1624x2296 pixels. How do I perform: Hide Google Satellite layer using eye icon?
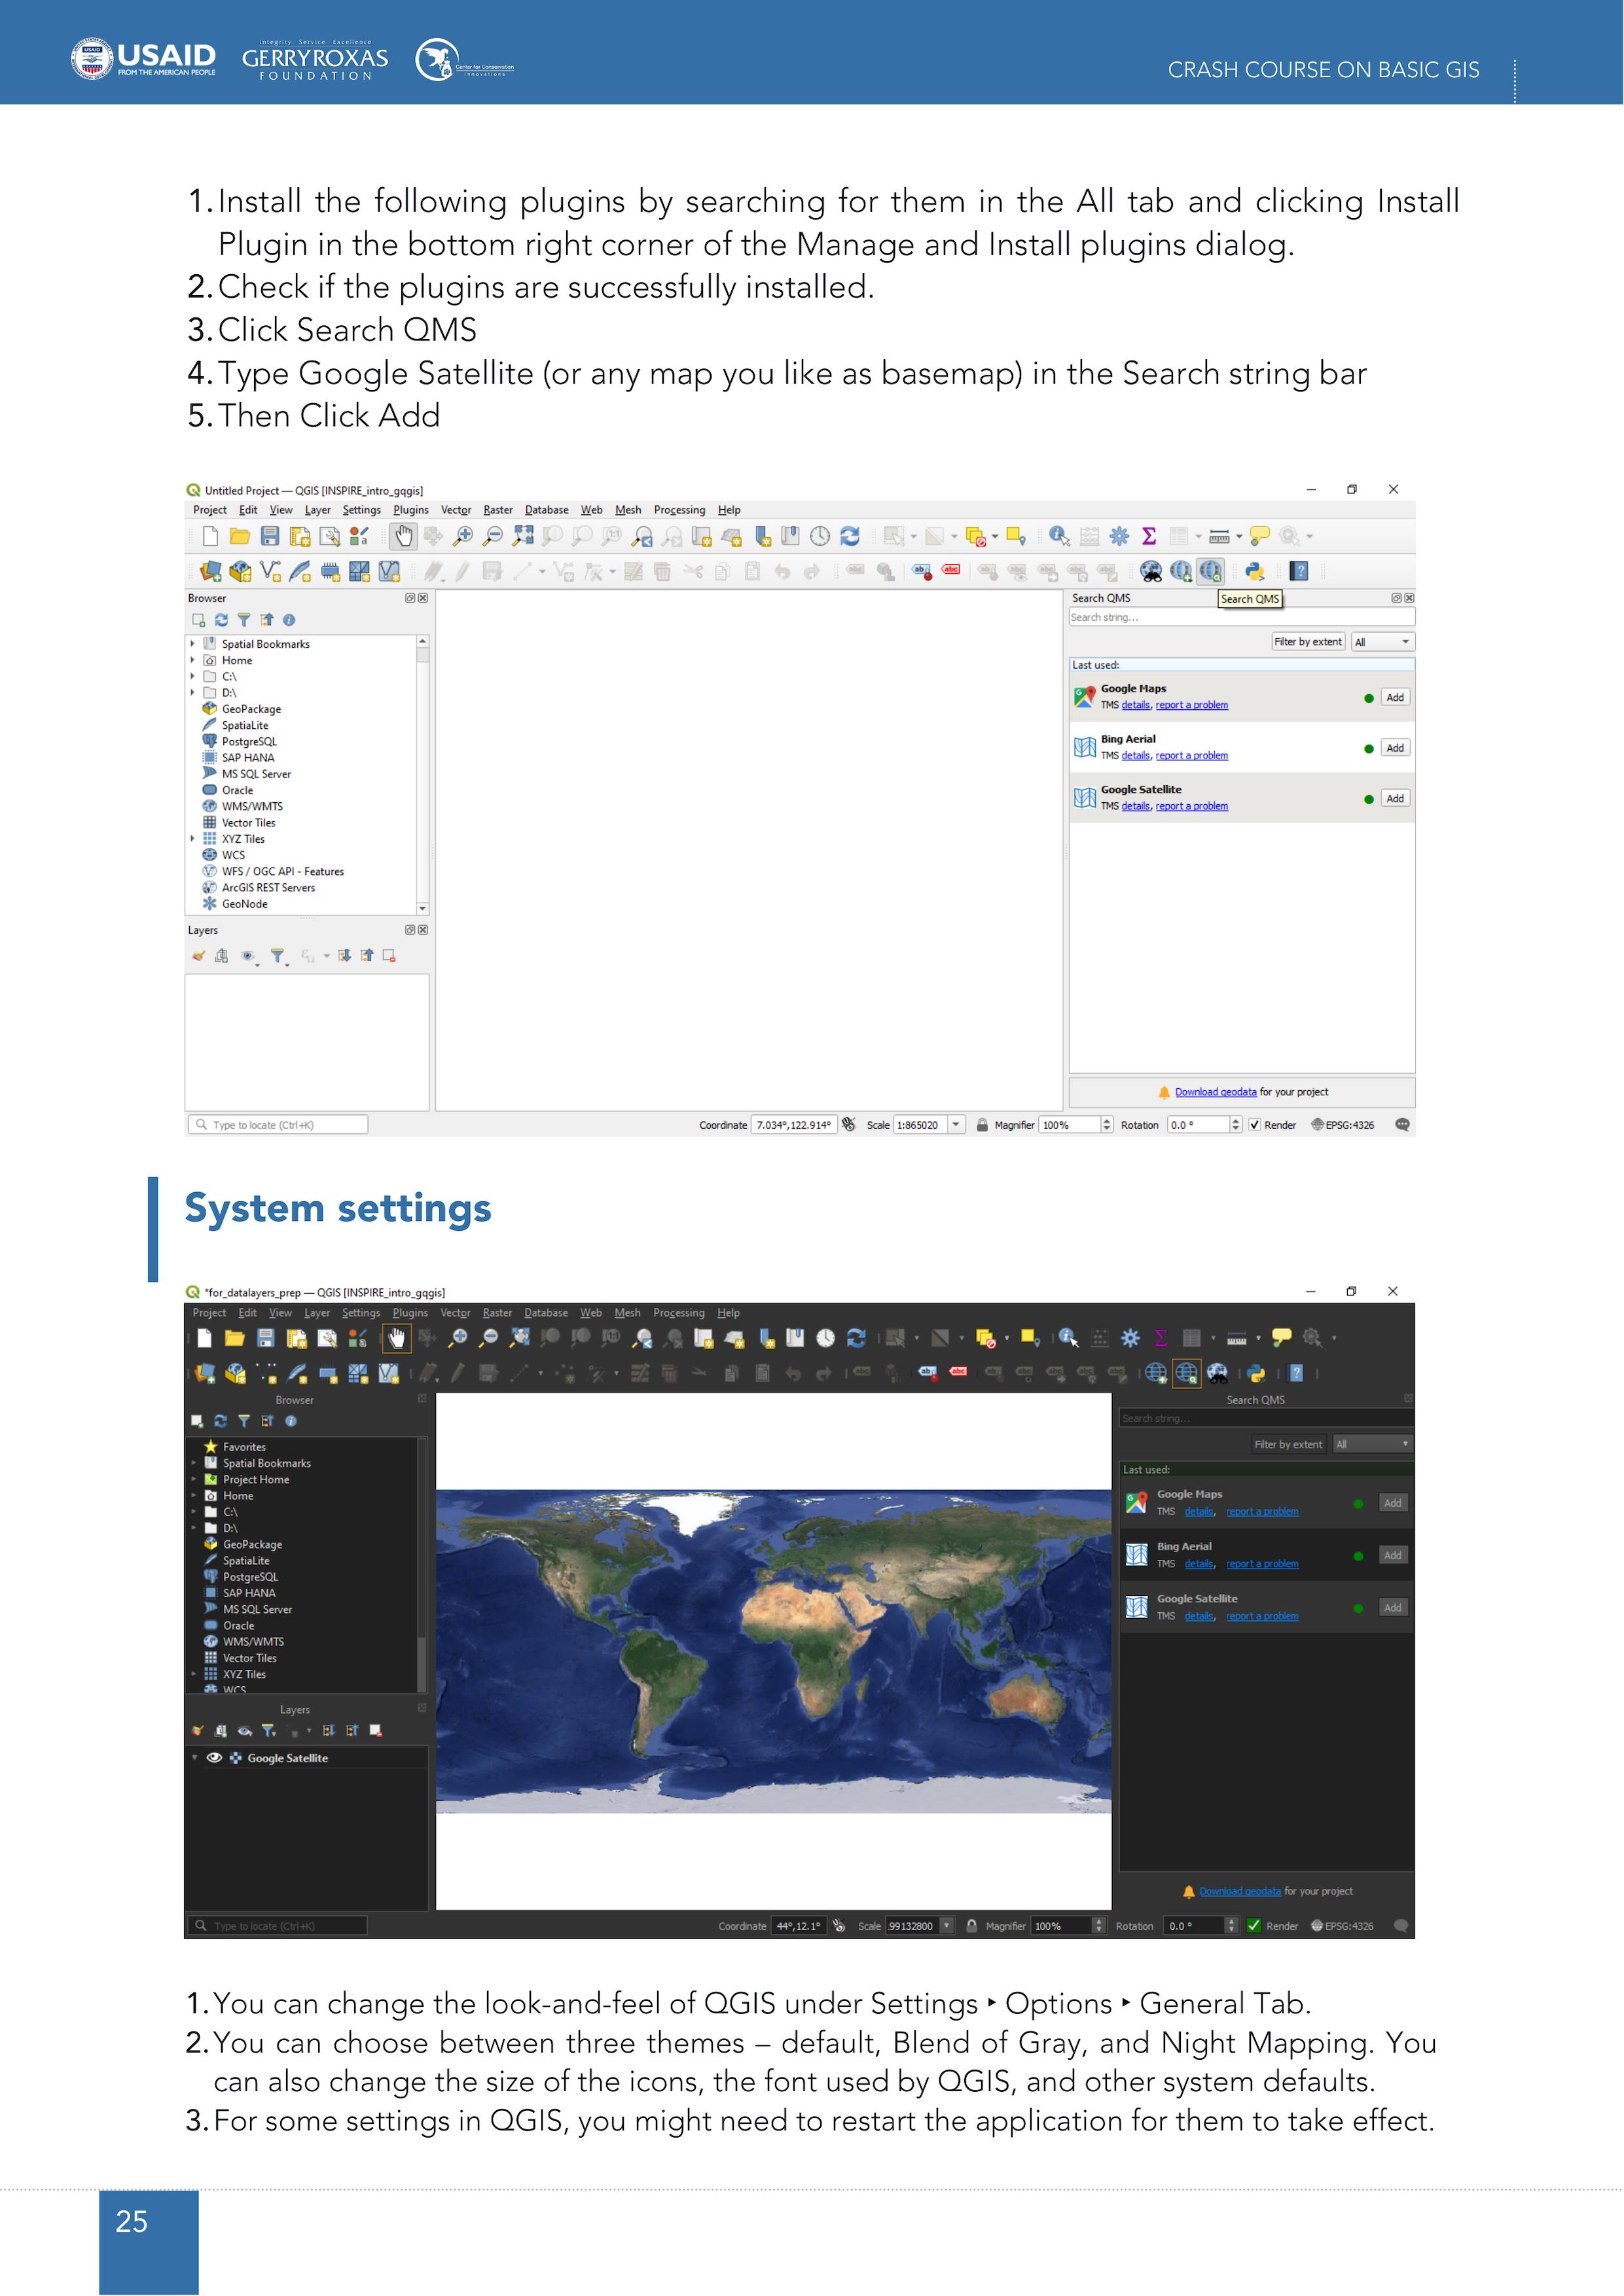pos(214,1758)
